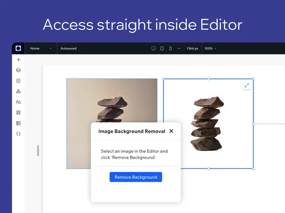Click the Wix Studio logo icon
The height and width of the screenshot is (213, 285).
pos(18,48)
